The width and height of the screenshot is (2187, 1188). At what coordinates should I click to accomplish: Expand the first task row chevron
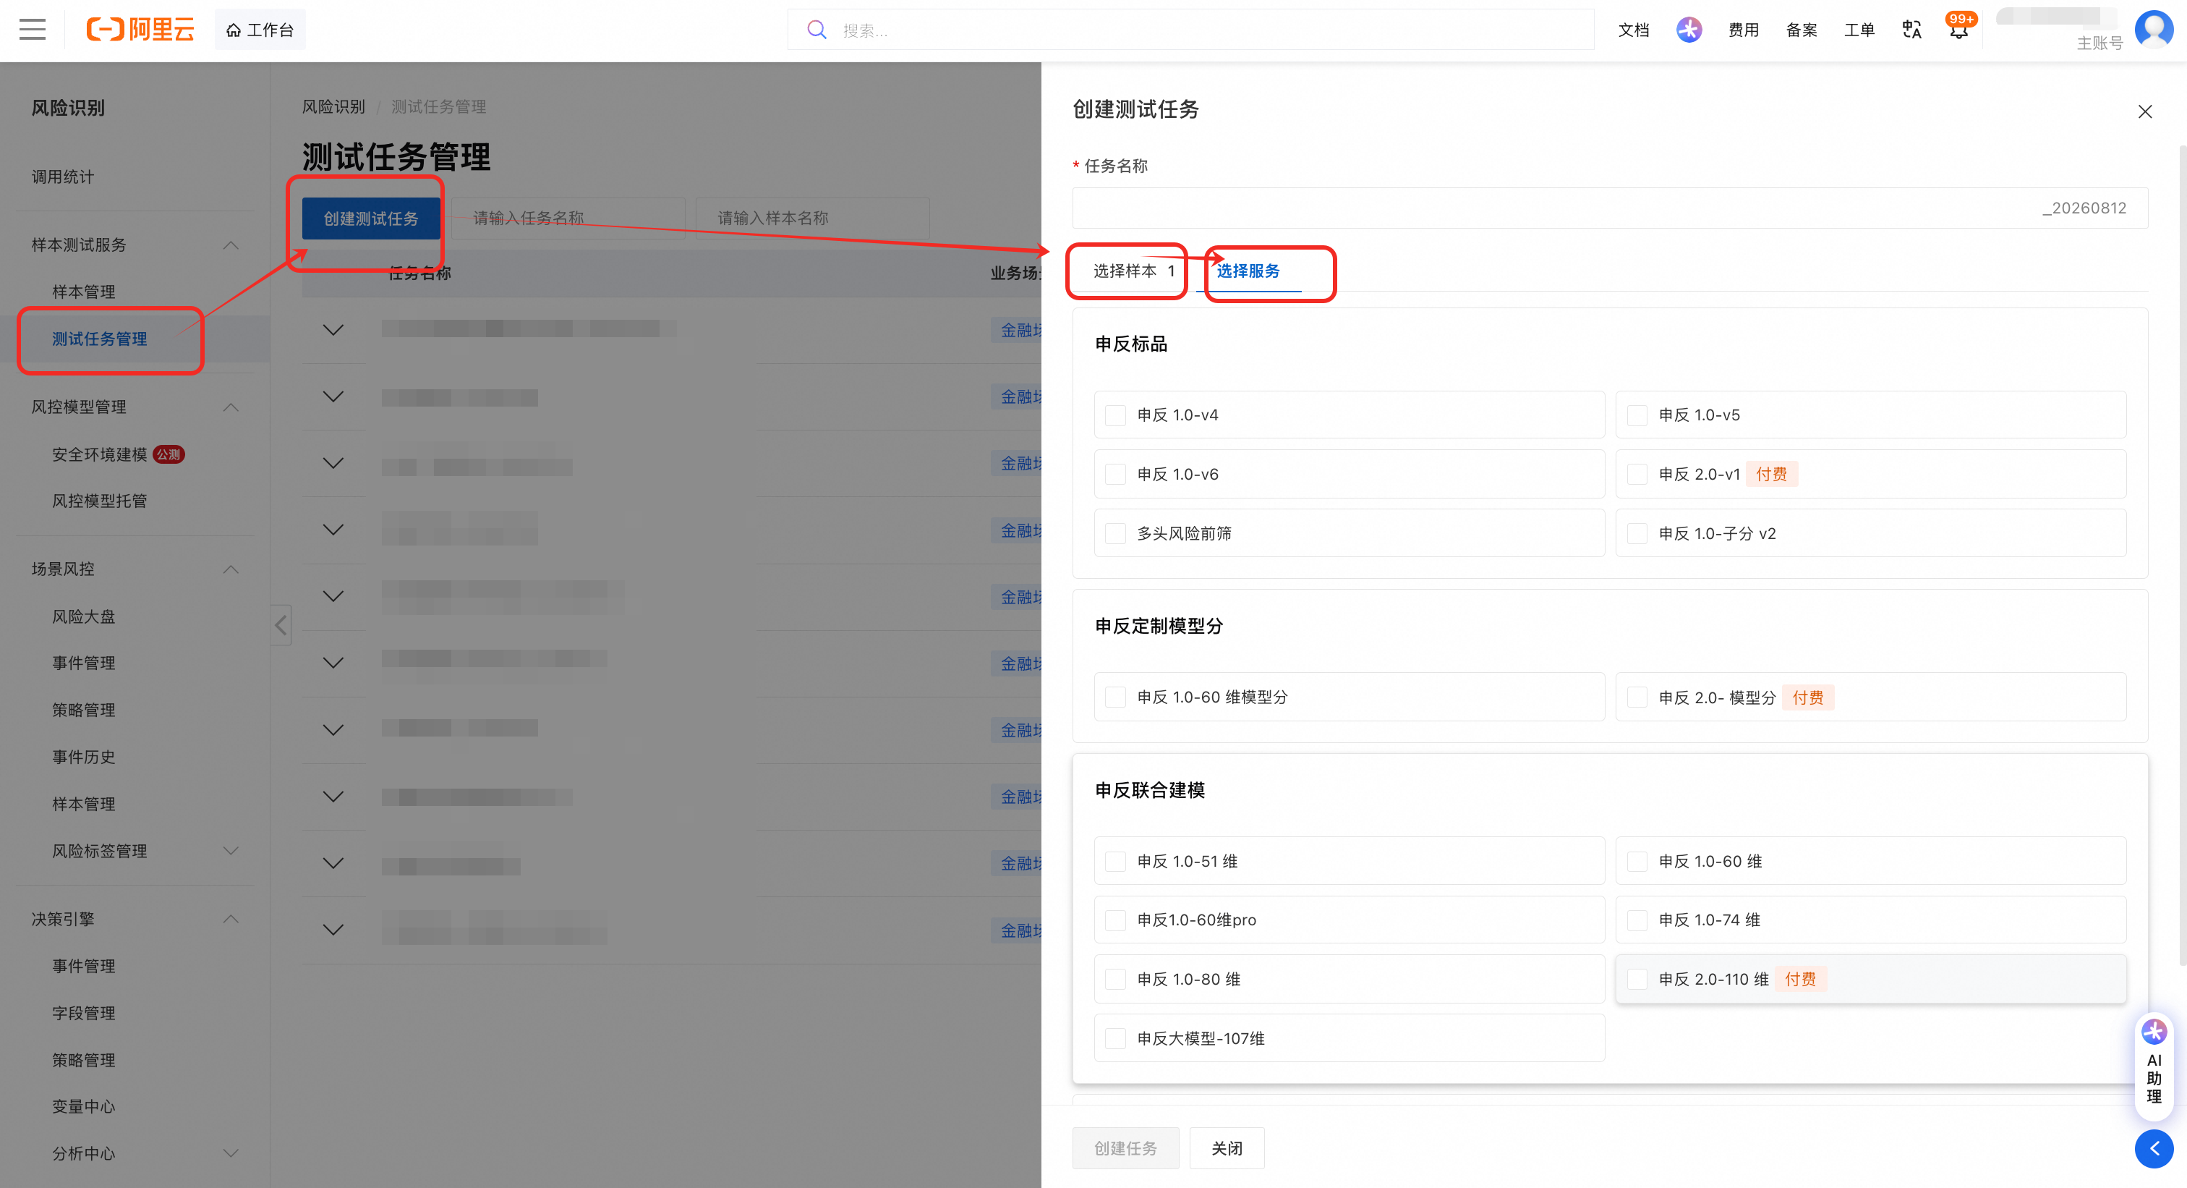tap(333, 329)
